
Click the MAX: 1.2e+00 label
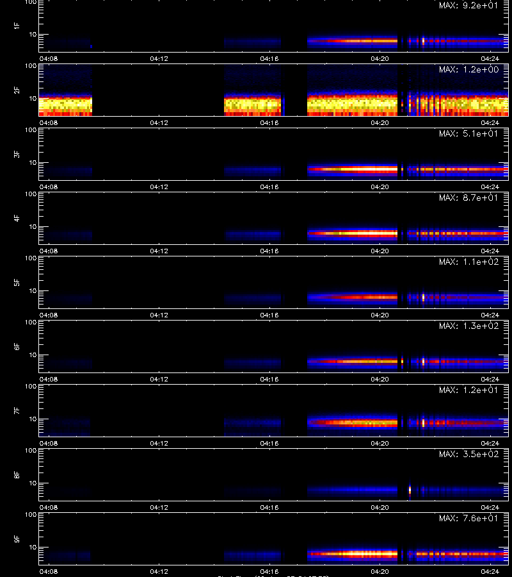(468, 69)
